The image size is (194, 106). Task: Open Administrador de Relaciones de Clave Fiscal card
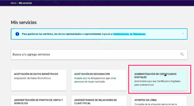click(x=99, y=101)
